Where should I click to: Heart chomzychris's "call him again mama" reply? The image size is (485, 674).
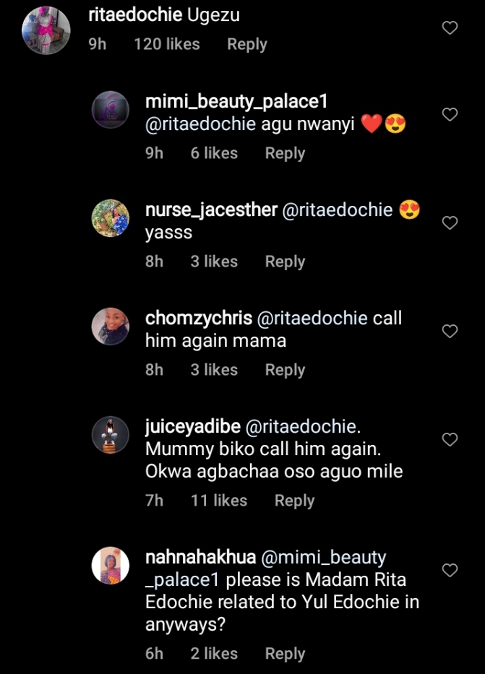[450, 331]
